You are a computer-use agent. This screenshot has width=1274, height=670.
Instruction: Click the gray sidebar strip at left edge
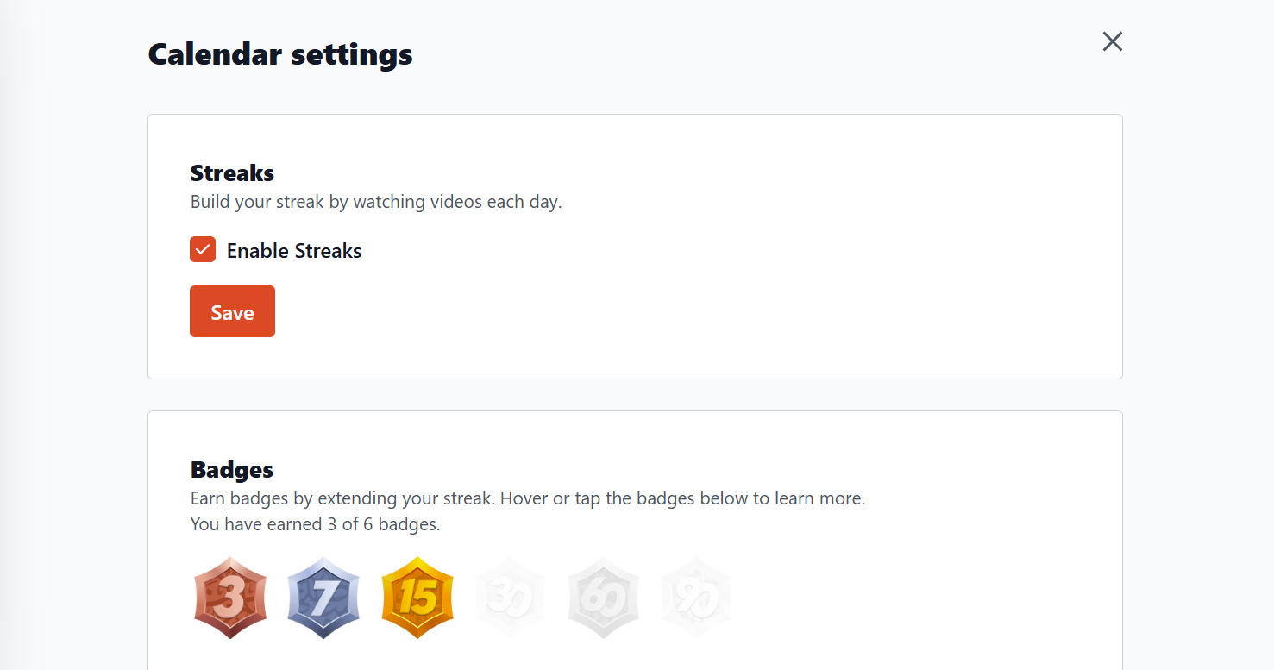pos(7,345)
